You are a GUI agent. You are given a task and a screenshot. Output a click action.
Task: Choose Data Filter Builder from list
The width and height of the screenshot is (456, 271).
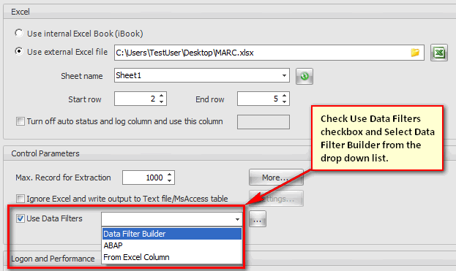click(x=172, y=234)
